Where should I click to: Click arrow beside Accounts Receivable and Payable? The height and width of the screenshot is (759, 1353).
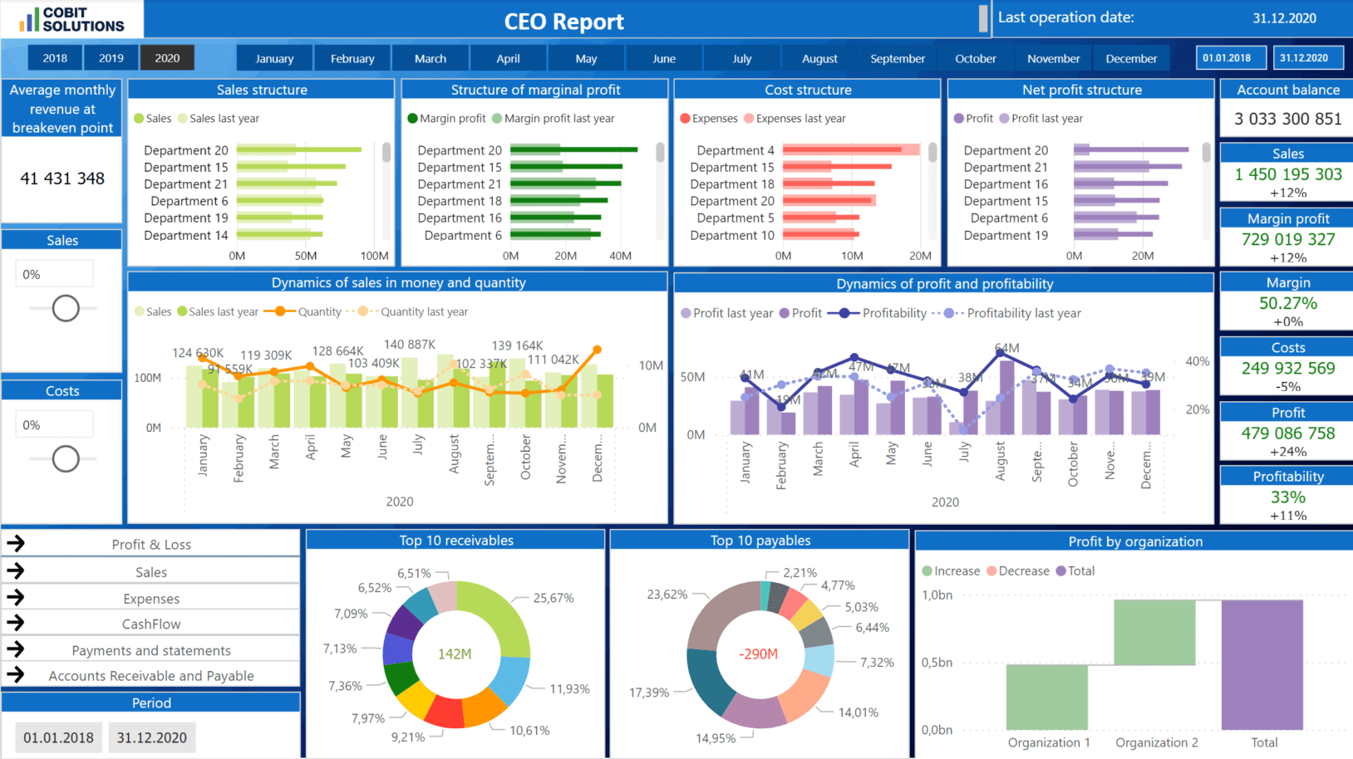tap(16, 675)
